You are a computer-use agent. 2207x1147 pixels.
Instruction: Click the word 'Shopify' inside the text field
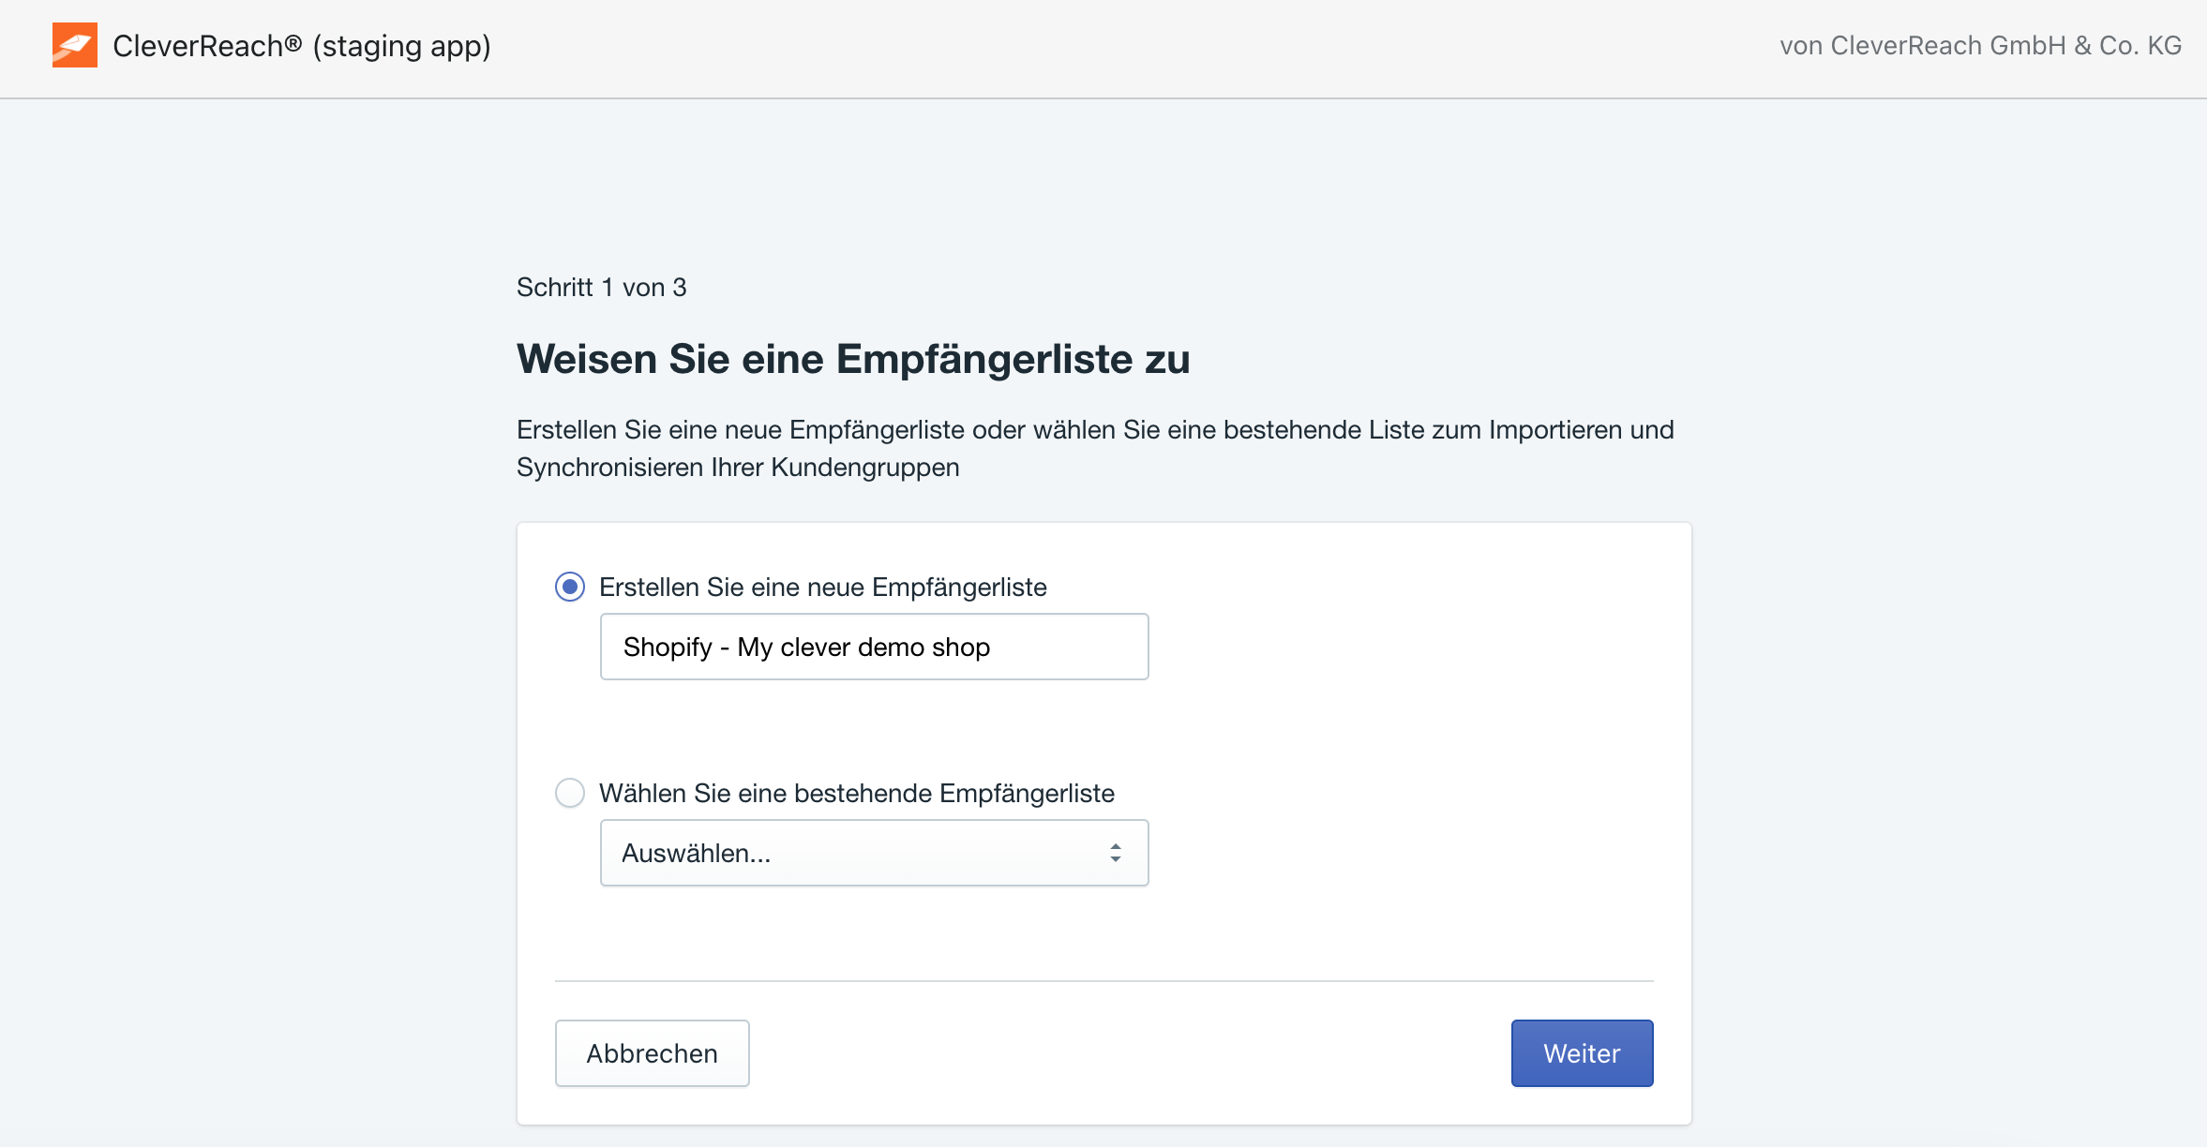668,647
